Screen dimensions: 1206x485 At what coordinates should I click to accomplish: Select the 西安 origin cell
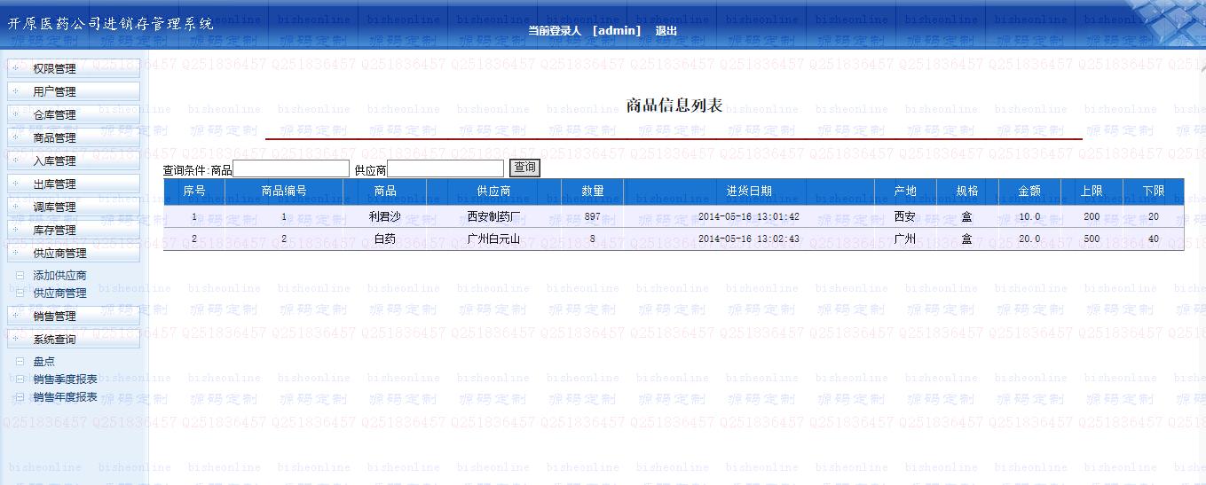905,216
